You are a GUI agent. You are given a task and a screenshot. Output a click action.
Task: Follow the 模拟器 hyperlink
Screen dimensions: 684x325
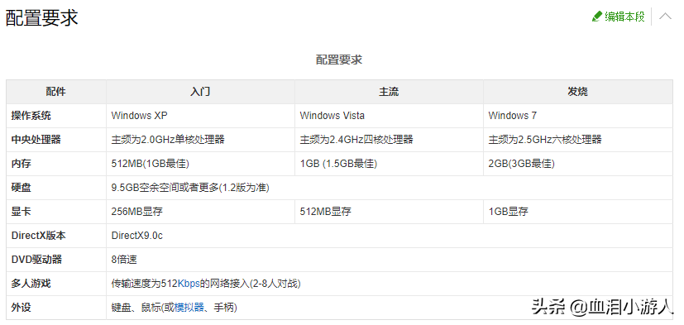click(189, 308)
